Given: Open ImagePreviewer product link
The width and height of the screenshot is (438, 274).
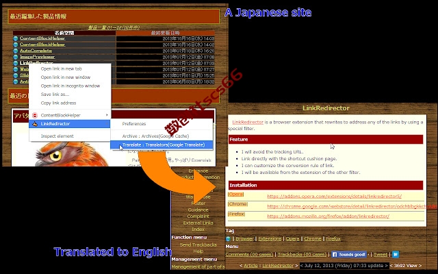Looking at the screenshot, I should pyautogui.click(x=37, y=57).
